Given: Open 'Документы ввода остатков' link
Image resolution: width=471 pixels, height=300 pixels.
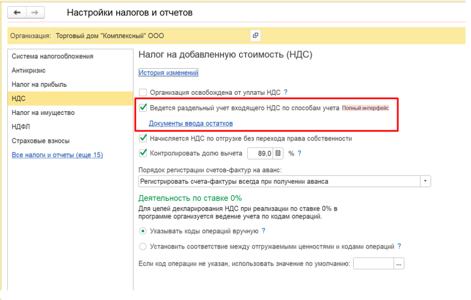Looking at the screenshot, I should click(x=190, y=123).
